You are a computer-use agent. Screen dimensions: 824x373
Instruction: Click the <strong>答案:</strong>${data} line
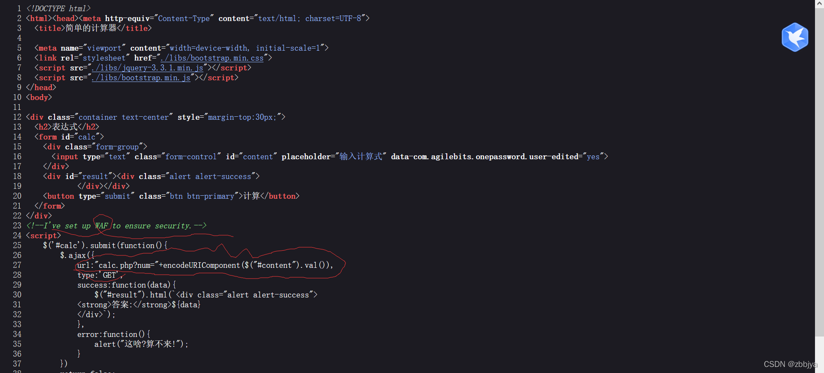(139, 305)
